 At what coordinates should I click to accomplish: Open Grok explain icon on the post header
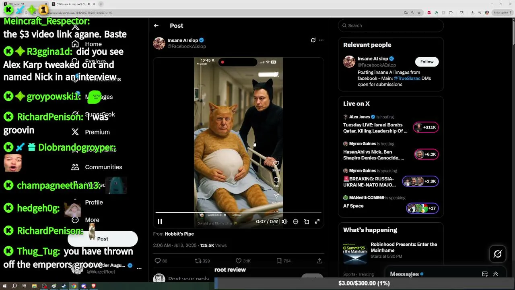313,40
